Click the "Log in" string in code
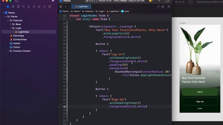This screenshot has height=125, width=223. 117,54
